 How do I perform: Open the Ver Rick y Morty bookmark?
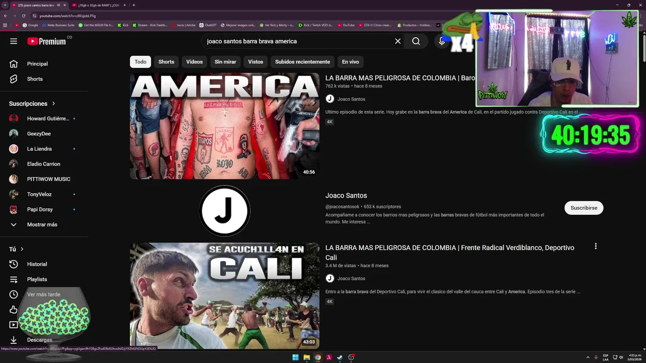(277, 25)
